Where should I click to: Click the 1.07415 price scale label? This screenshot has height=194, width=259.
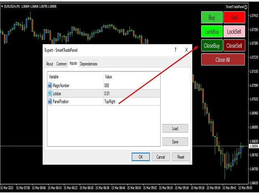coord(254,15)
